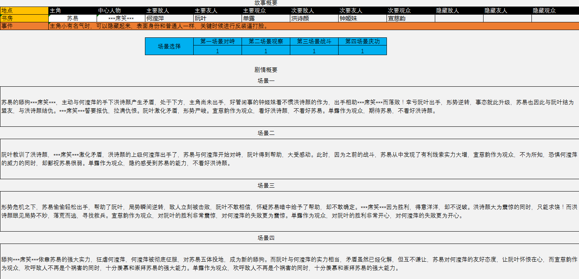Select the 阮叶 friend cell

(x=218, y=18)
